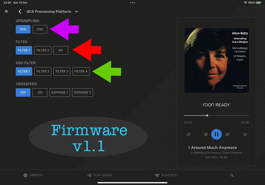Tap the UPSAMPLING section label
265x185 pixels.
pos(28,21)
